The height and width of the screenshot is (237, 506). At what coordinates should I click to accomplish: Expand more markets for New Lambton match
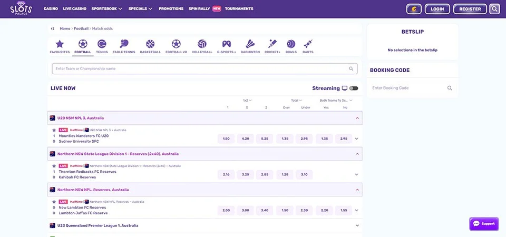click(x=357, y=210)
